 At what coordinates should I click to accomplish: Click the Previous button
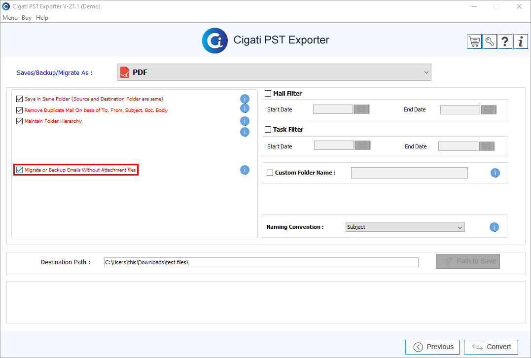432,347
